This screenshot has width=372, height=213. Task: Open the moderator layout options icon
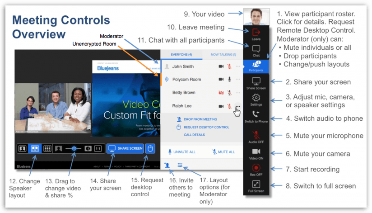pos(180,165)
